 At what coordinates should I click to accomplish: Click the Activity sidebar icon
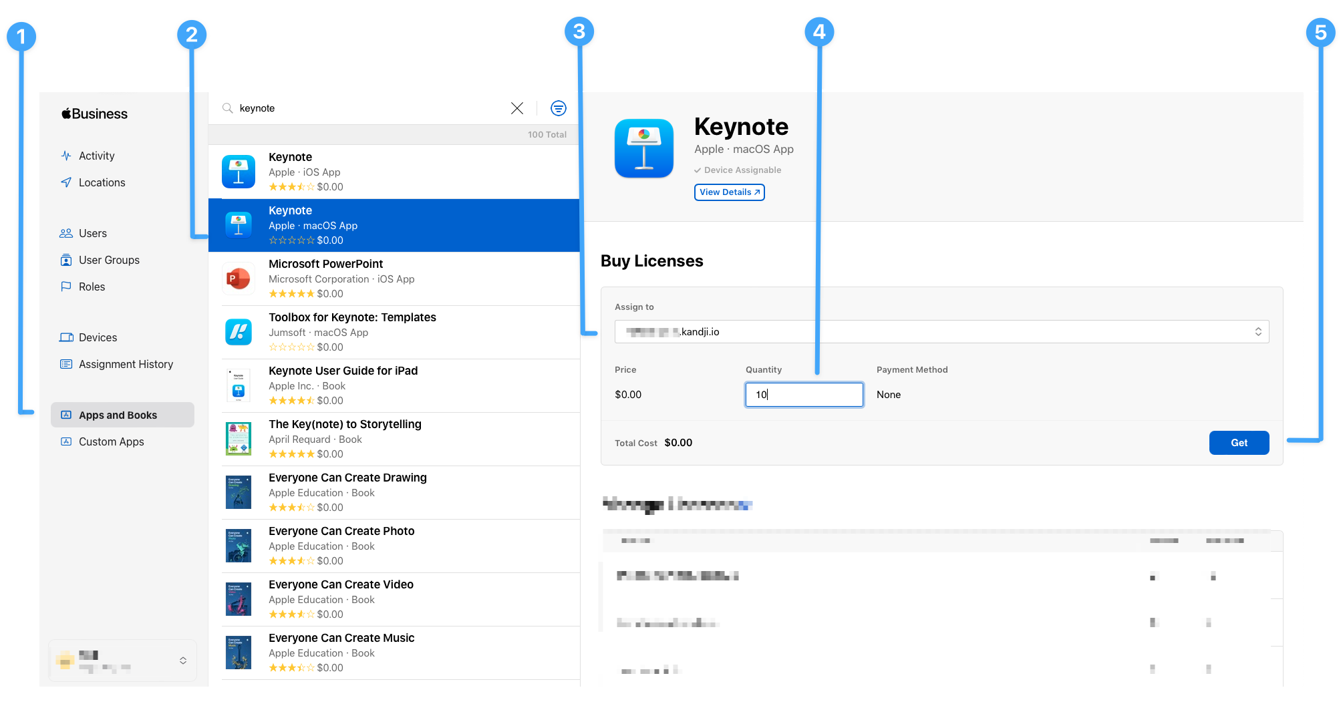coord(66,156)
